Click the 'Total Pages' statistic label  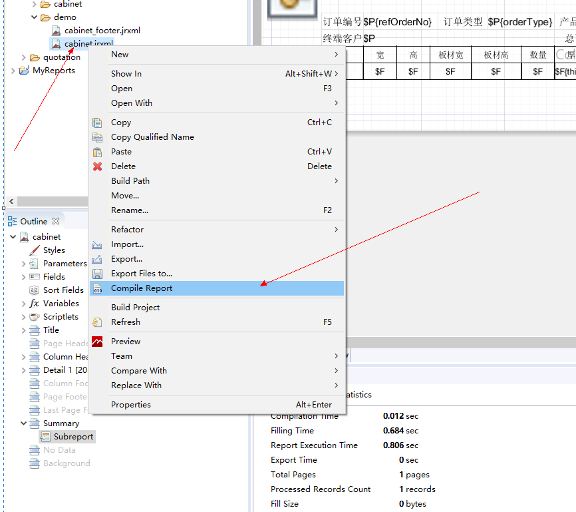(293, 475)
